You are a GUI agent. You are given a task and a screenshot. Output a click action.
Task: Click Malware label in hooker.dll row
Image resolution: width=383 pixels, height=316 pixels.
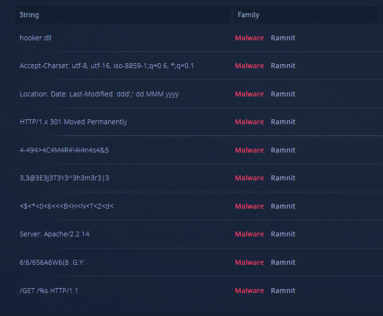pyautogui.click(x=249, y=38)
